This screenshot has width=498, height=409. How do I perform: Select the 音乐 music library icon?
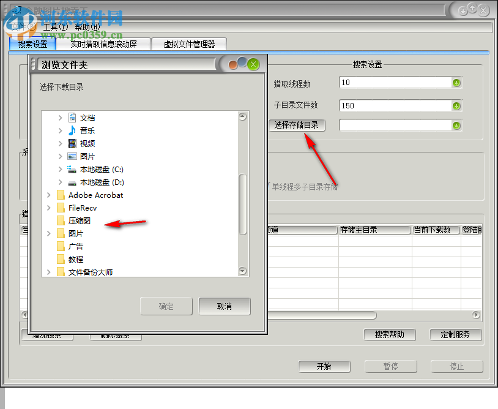(x=73, y=130)
